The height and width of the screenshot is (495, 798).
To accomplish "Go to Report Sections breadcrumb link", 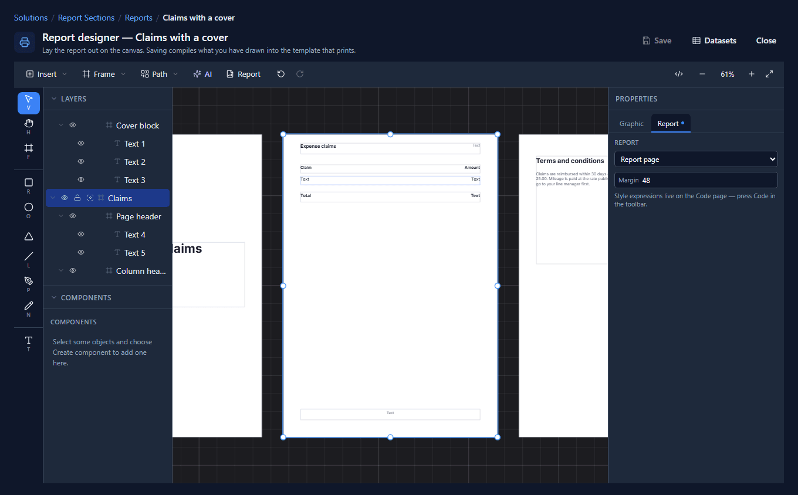I will click(86, 18).
